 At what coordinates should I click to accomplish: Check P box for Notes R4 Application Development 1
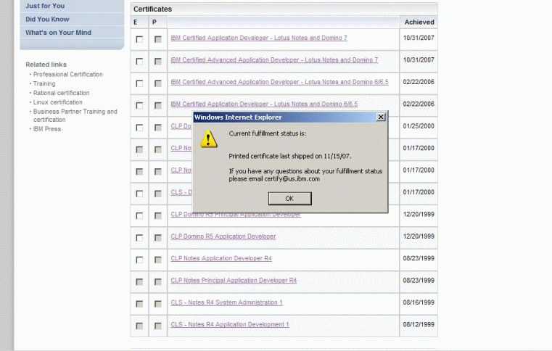click(158, 326)
